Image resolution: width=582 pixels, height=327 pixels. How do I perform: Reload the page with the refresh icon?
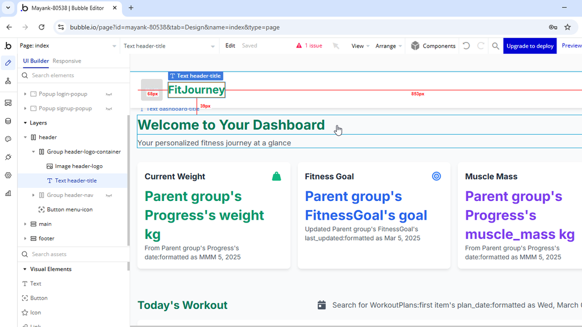[x=41, y=27]
